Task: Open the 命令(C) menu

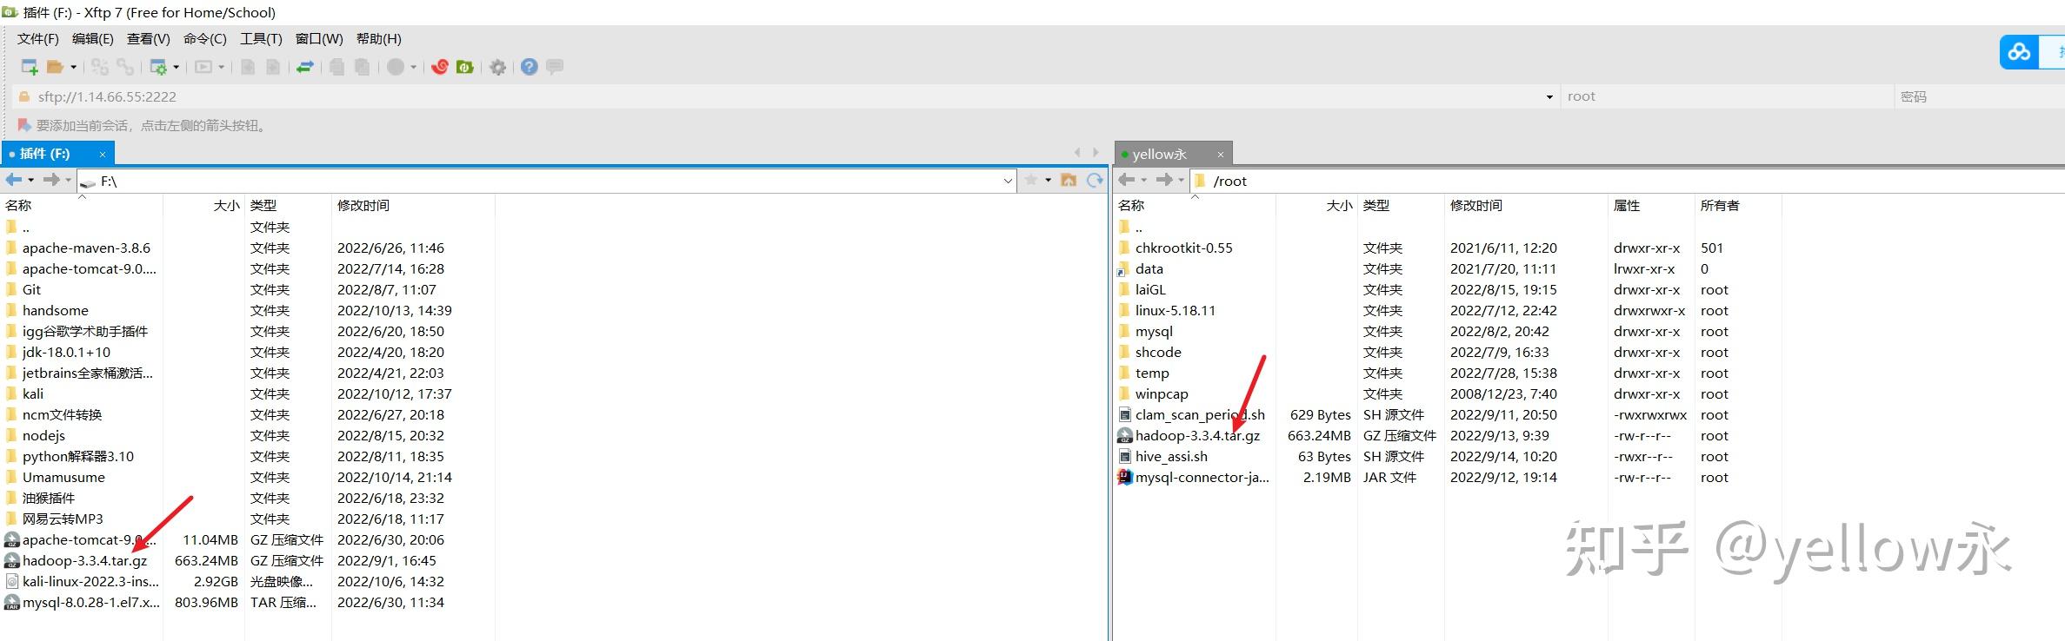Action: click(205, 38)
